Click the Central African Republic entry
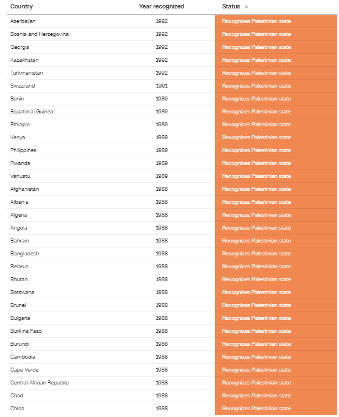The width and height of the screenshot is (339, 417). (39, 383)
